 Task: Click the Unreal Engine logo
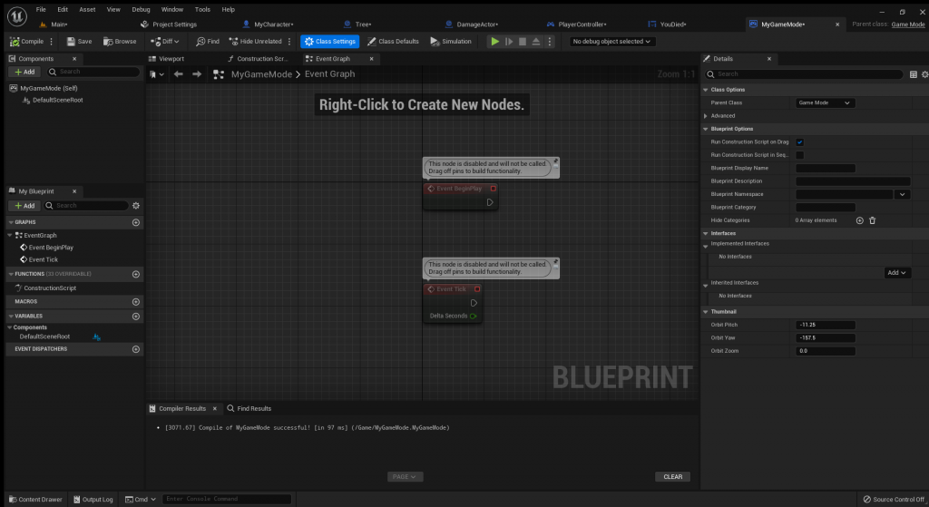tap(16, 16)
